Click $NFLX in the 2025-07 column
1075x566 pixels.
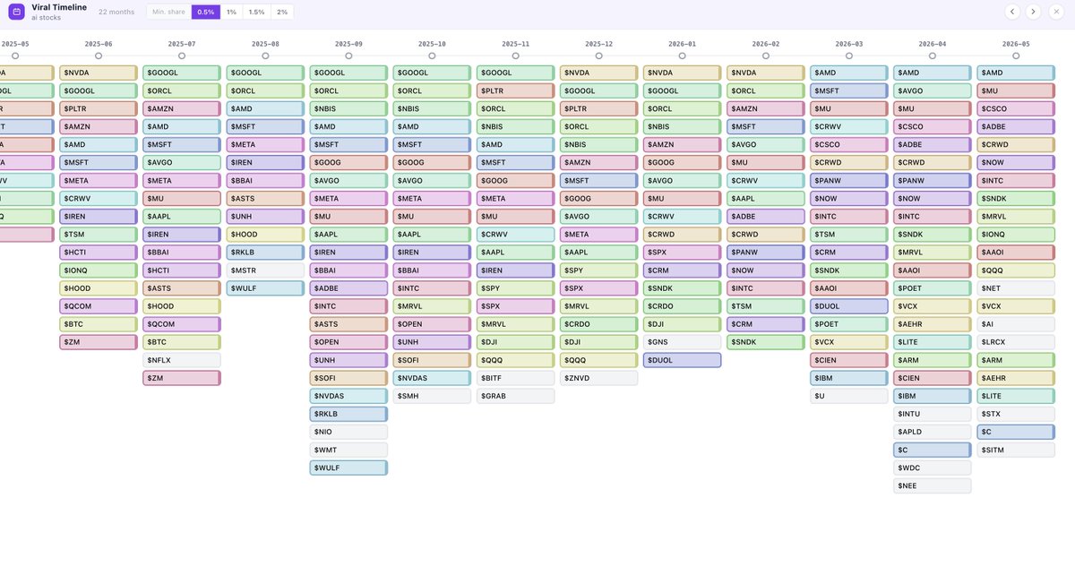pos(182,360)
